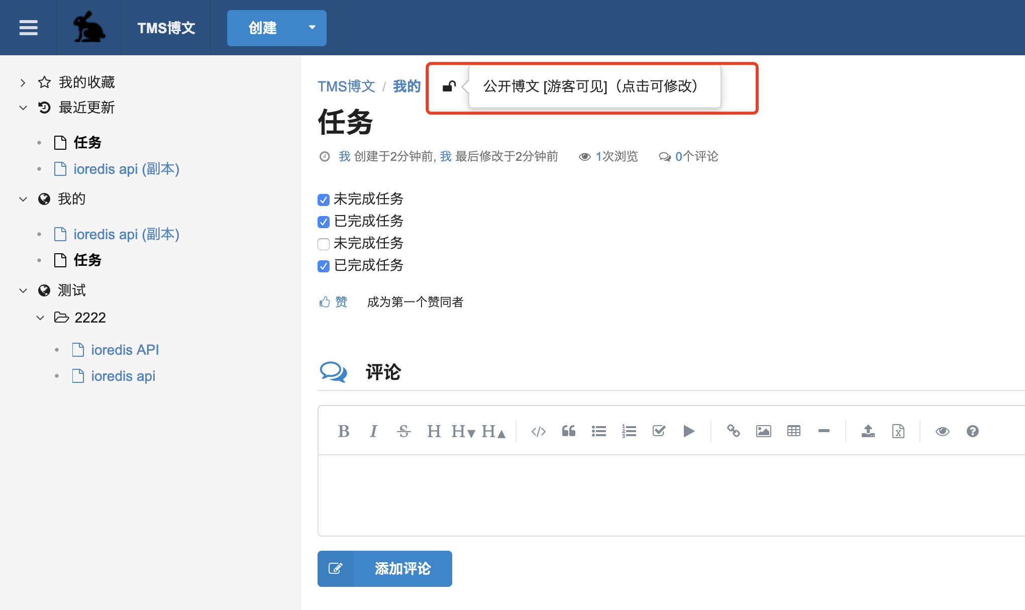Insert a task checkbox list item
Viewport: 1025px width, 610px height.
[x=659, y=431]
